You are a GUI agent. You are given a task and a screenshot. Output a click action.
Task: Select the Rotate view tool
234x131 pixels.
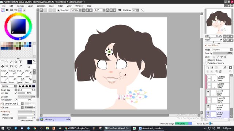click(x=11, y=66)
